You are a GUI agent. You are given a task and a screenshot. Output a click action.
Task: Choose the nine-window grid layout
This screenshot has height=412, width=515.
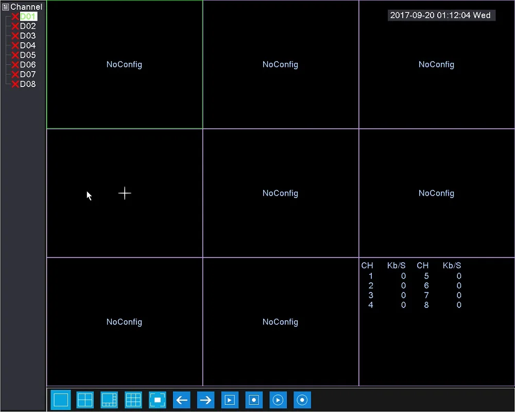[133, 400]
